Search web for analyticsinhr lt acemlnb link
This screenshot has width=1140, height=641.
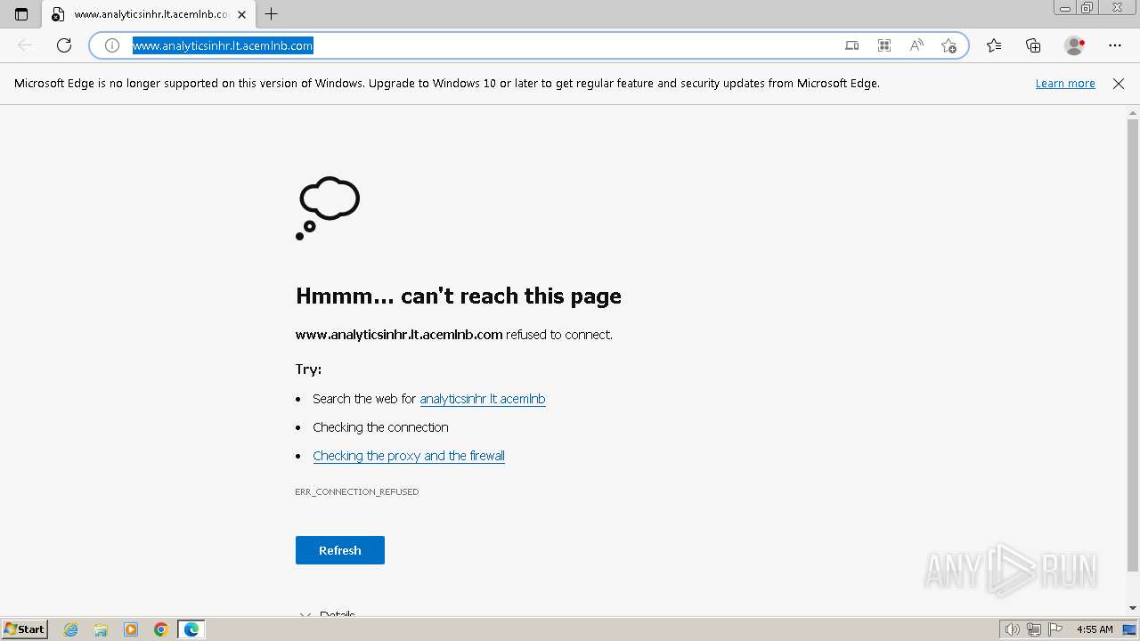483,399
